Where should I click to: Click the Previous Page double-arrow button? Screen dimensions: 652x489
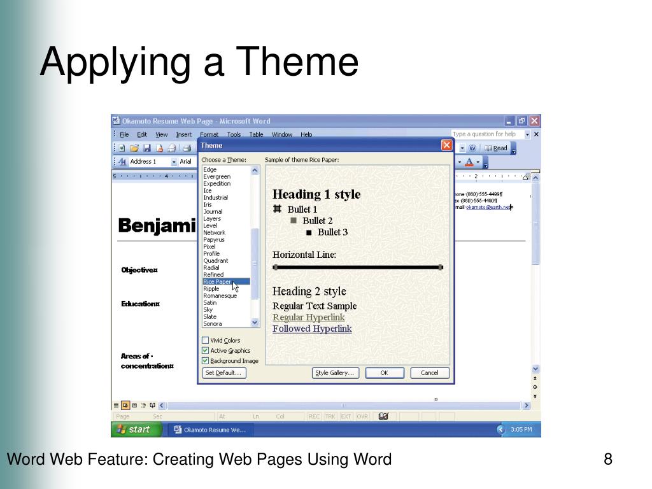535,378
